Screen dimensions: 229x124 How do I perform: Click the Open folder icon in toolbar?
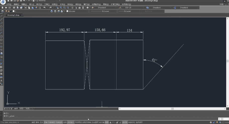6,8
